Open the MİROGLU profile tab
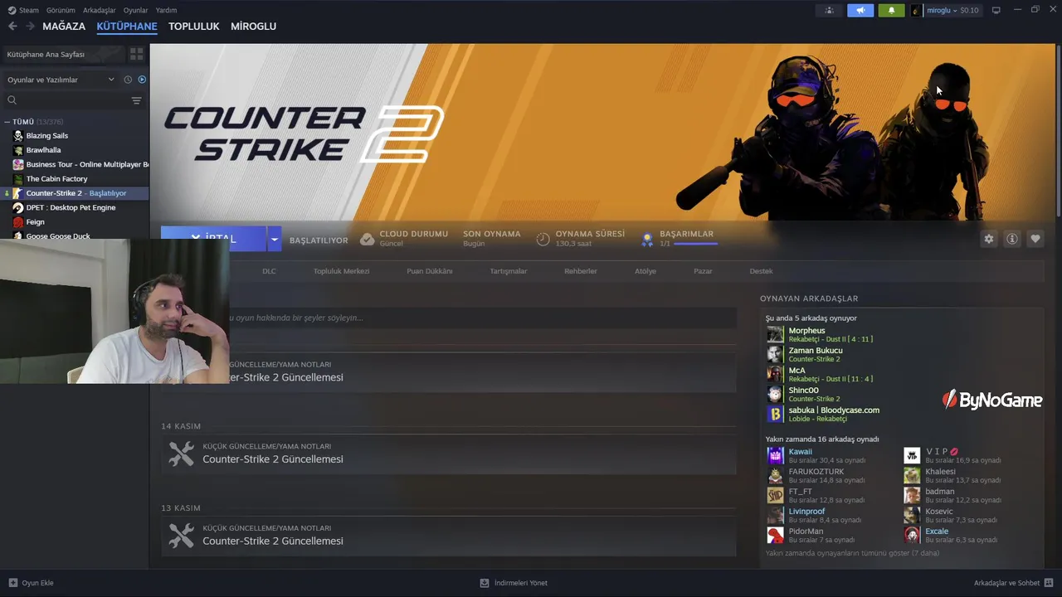Viewport: 1062px width, 597px height. [253, 27]
